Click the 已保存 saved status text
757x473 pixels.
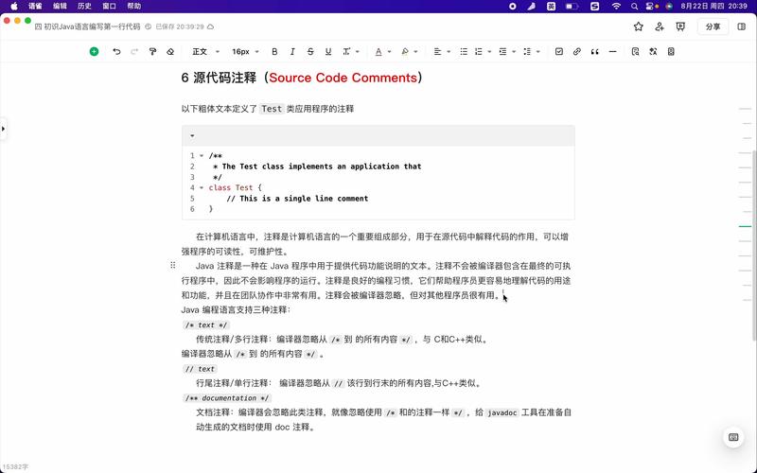[180, 27]
